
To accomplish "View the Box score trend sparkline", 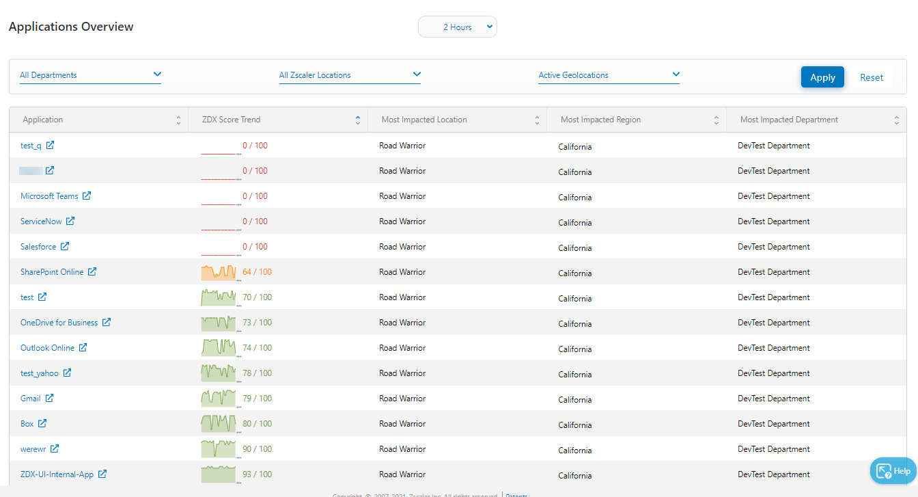I will tap(219, 424).
